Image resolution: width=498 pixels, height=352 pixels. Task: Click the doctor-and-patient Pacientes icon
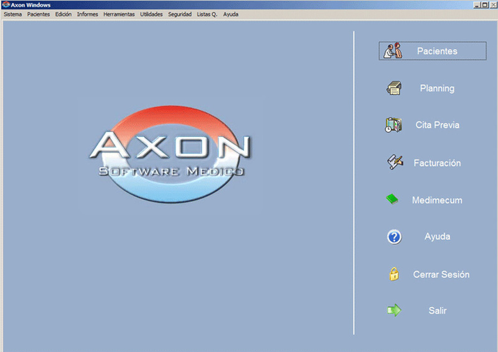coord(393,51)
